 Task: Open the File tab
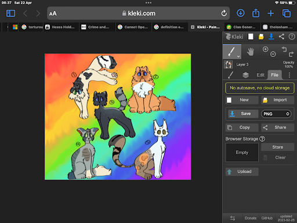[x=274, y=75]
